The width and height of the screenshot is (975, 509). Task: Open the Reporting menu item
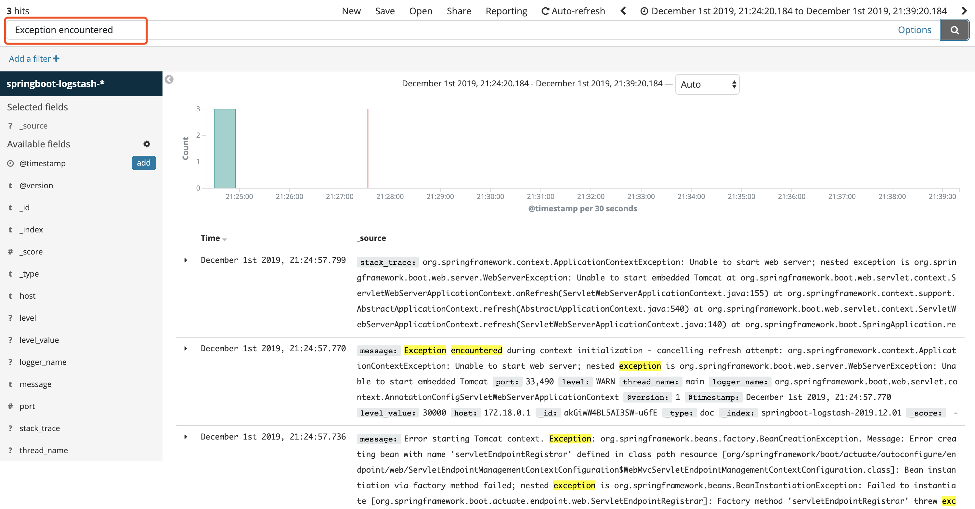point(506,11)
